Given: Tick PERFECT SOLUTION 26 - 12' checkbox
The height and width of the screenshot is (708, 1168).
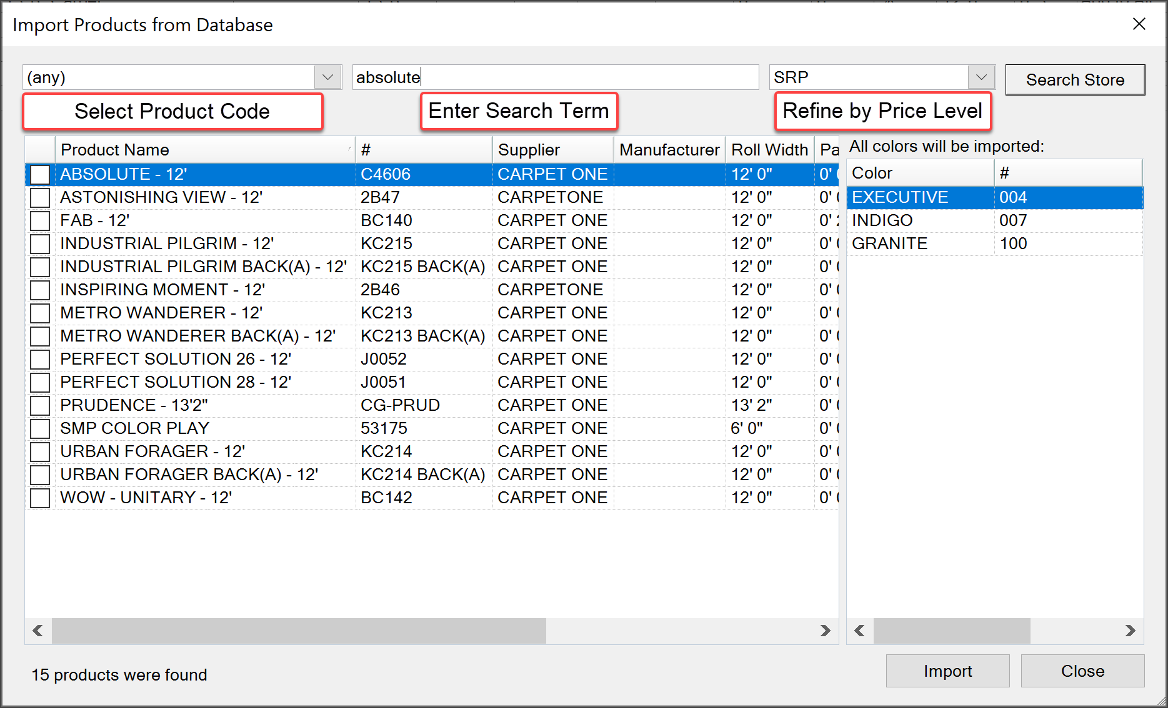Looking at the screenshot, I should point(40,359).
